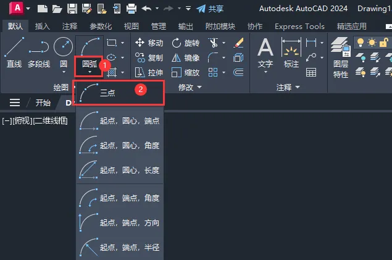Expand the 修改 panel
The height and width of the screenshot is (260, 392).
(190, 87)
